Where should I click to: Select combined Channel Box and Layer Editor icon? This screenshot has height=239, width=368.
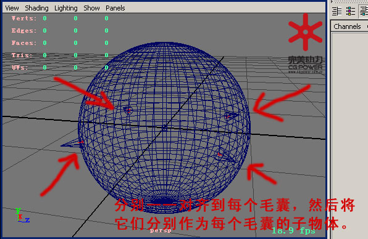364,11
